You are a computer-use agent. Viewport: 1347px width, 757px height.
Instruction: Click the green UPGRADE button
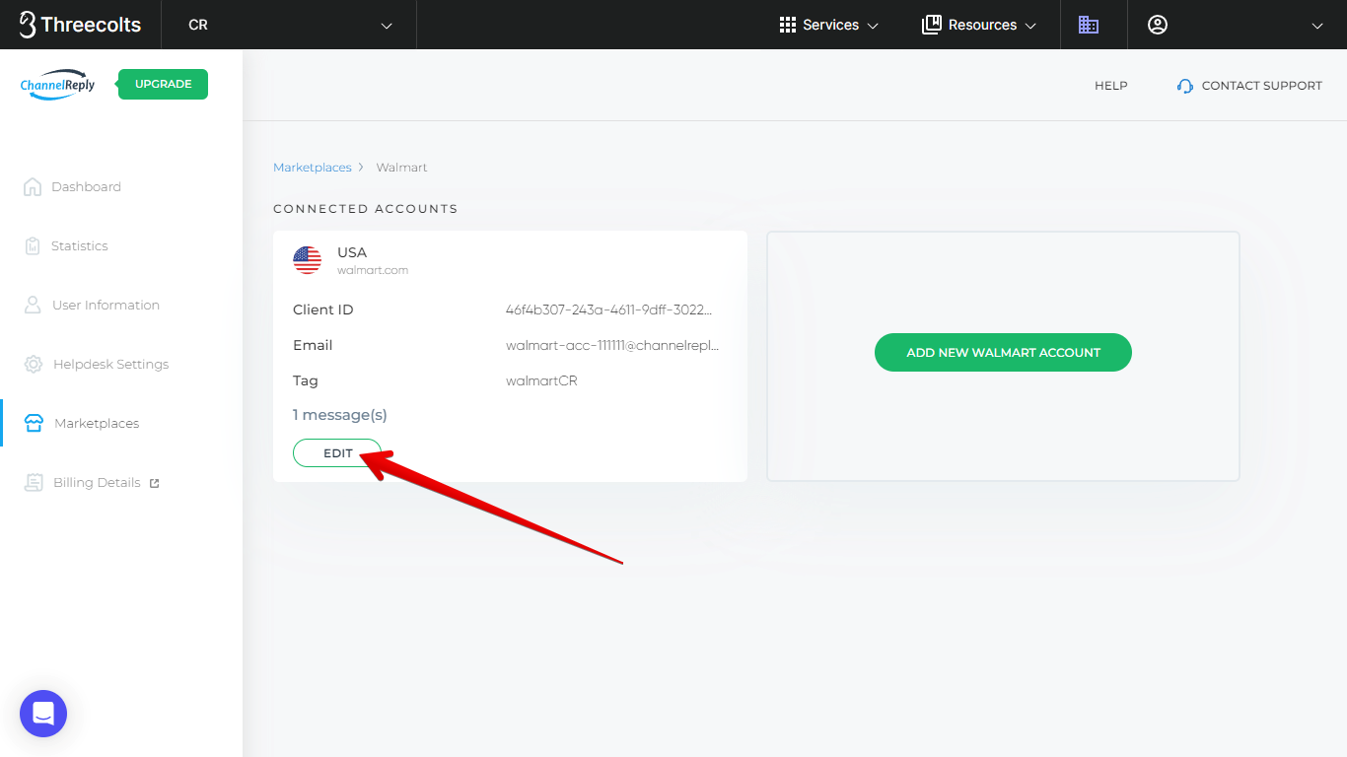click(x=163, y=84)
